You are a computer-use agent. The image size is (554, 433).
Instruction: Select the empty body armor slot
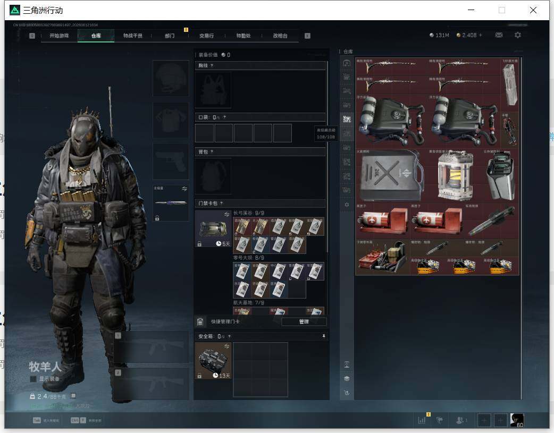[171, 120]
